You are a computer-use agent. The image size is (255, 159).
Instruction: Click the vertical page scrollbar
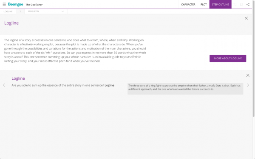[253, 59]
